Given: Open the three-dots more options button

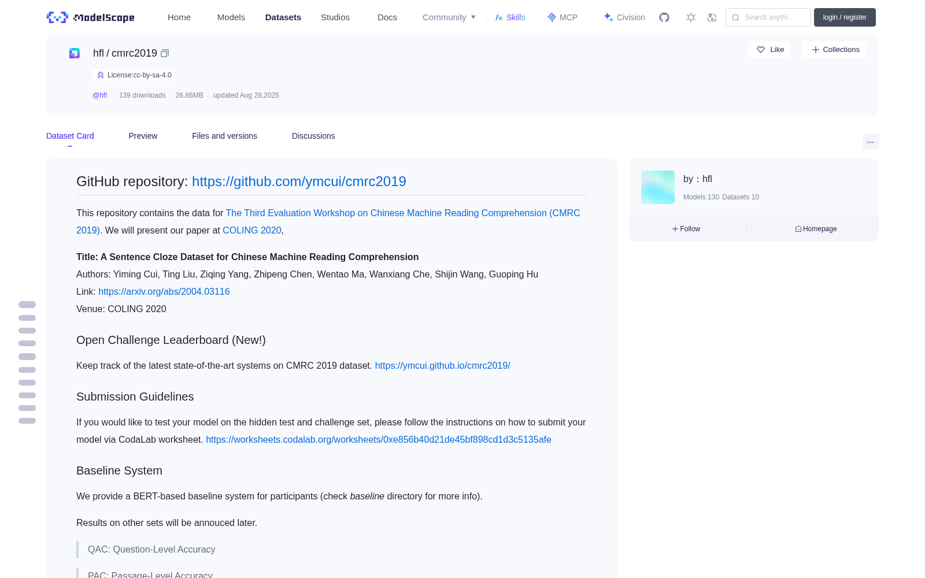Looking at the screenshot, I should tap(870, 142).
